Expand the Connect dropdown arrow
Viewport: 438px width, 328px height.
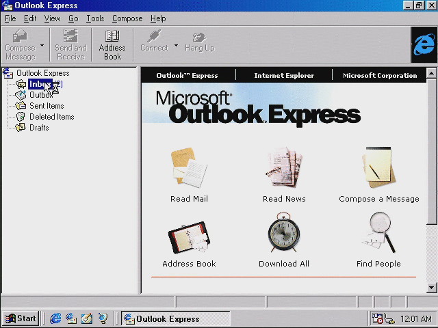[x=177, y=45]
